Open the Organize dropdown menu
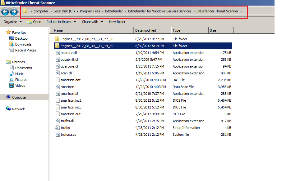 13,22
